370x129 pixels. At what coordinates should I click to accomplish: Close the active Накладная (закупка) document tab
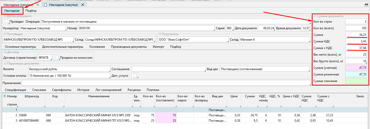point(83,5)
